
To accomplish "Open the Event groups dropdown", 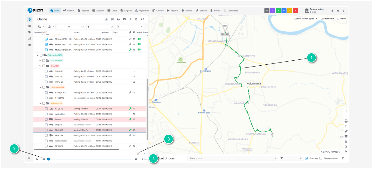I will (233, 158).
